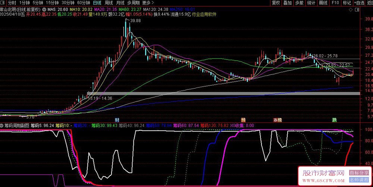Switch to 5分钟 chart period

tap(38, 3)
